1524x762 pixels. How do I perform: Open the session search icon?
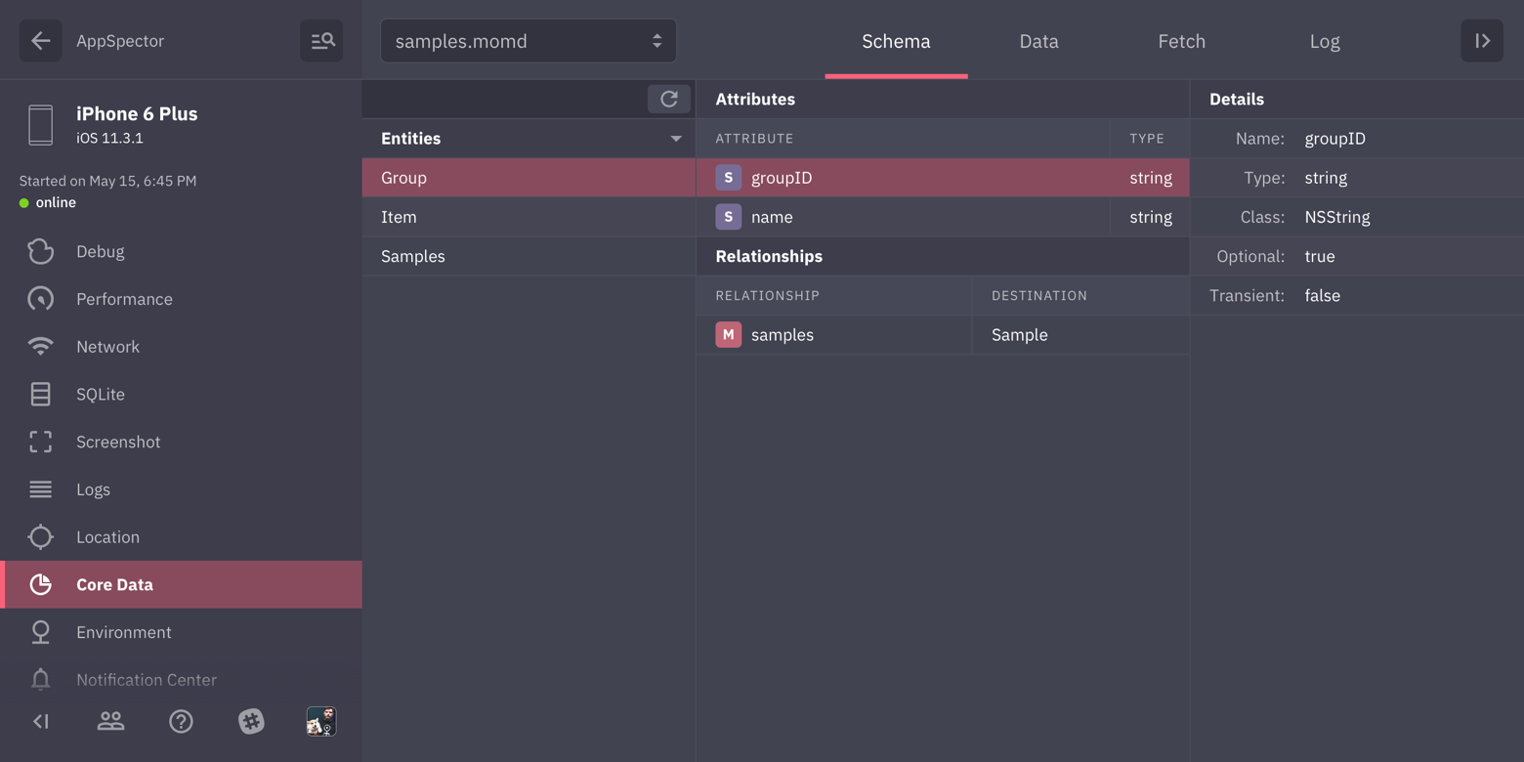tap(321, 41)
